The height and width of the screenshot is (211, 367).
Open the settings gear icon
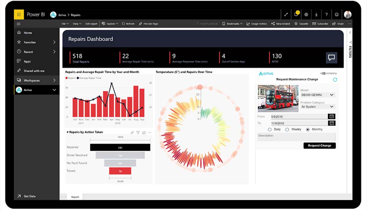pyautogui.click(x=306, y=14)
